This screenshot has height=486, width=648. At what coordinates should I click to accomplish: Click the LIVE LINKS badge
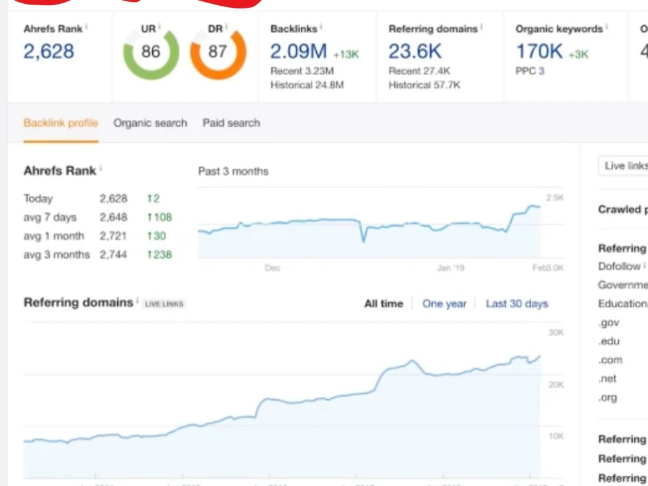(164, 304)
